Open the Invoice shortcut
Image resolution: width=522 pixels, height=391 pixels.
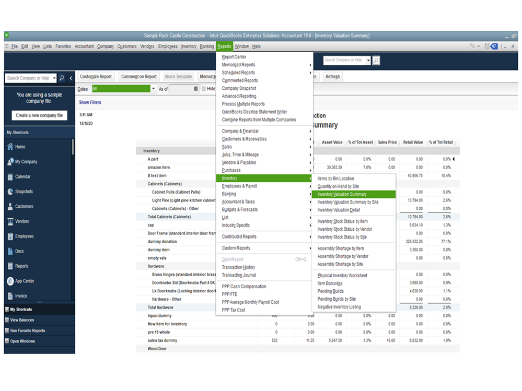point(17,296)
